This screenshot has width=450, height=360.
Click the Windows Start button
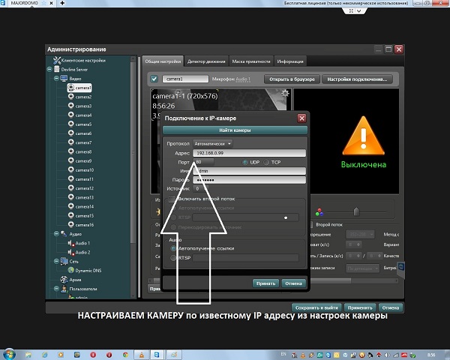click(x=9, y=352)
